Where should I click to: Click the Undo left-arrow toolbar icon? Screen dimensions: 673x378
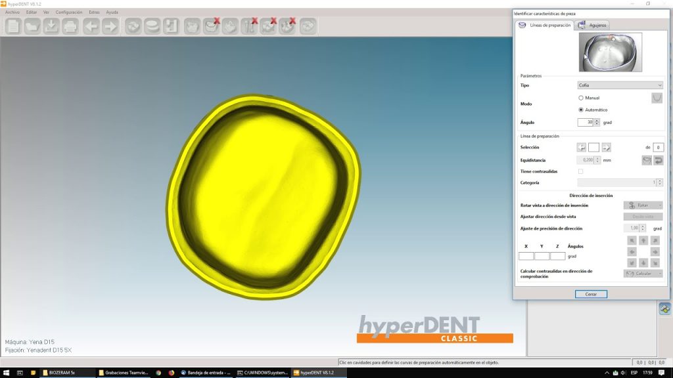[x=91, y=26]
